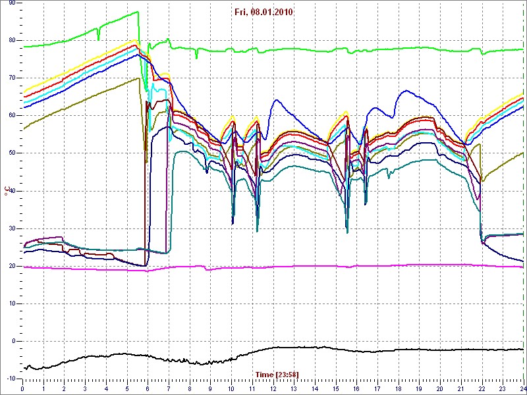
Task: Select the '30' label on temperature axis
Action: pyautogui.click(x=11, y=228)
